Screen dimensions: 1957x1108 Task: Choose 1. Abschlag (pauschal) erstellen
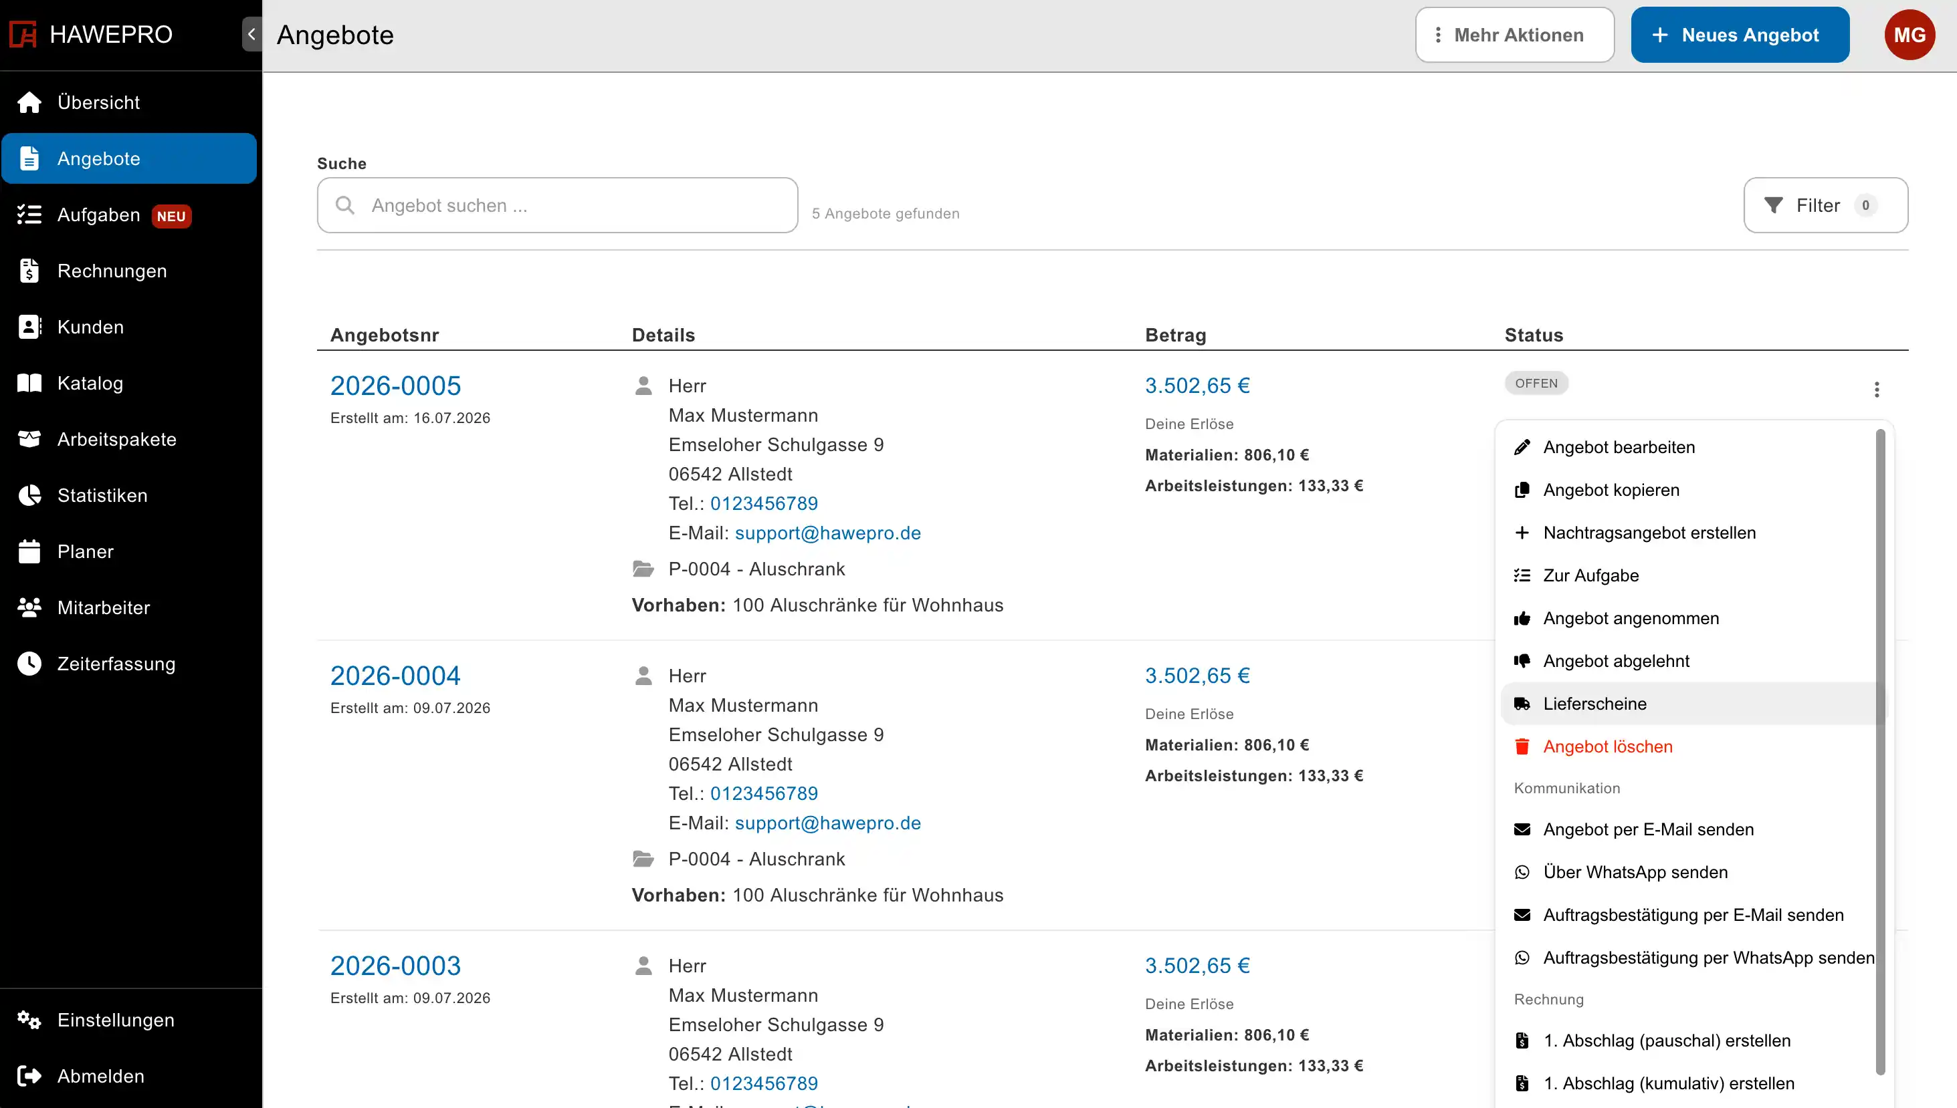[x=1691, y=1041]
